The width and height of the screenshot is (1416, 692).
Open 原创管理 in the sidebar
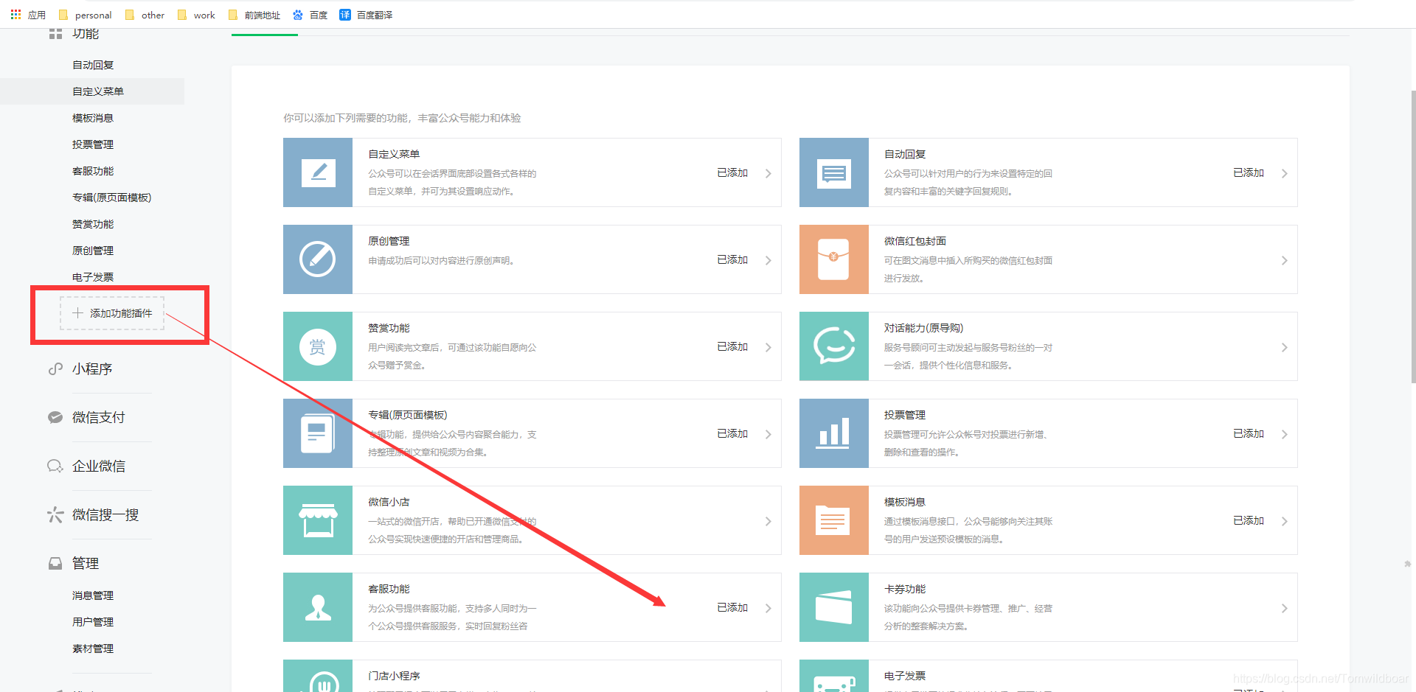point(93,251)
